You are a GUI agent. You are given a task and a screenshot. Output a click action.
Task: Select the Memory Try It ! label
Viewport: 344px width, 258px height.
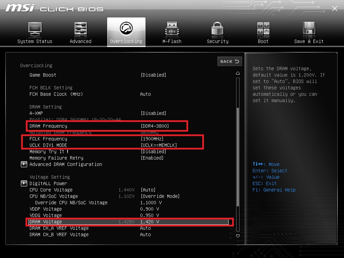[x=49, y=152]
